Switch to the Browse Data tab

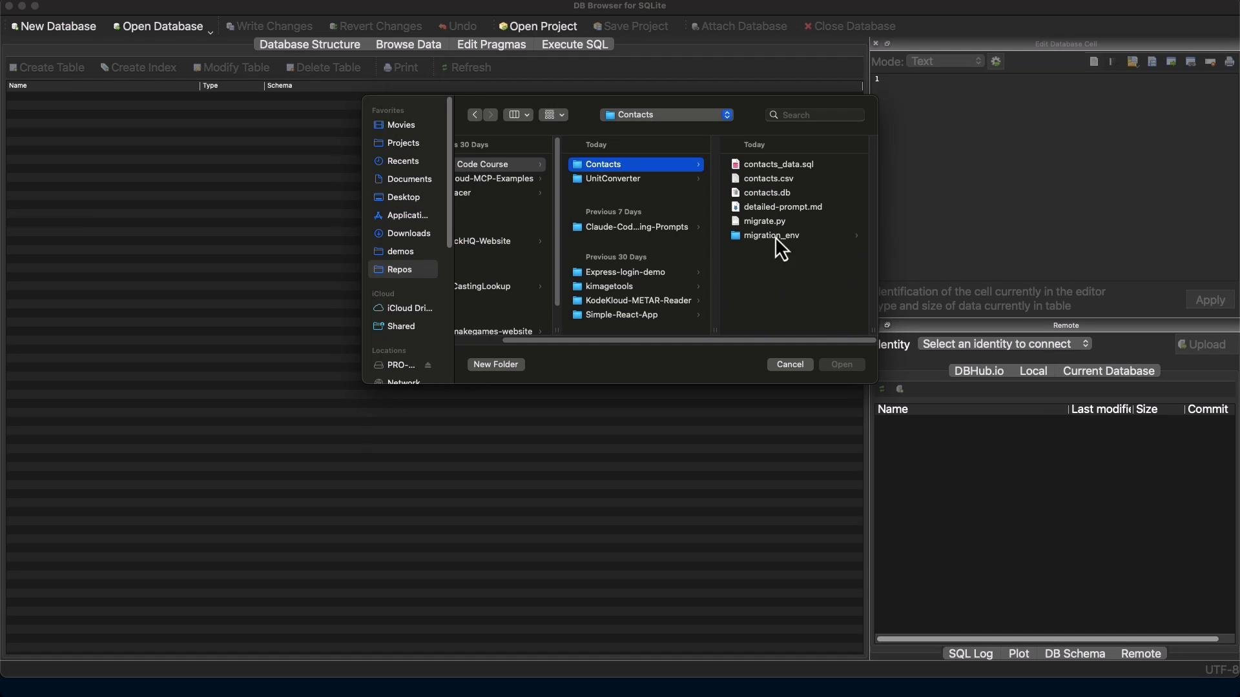(x=408, y=45)
